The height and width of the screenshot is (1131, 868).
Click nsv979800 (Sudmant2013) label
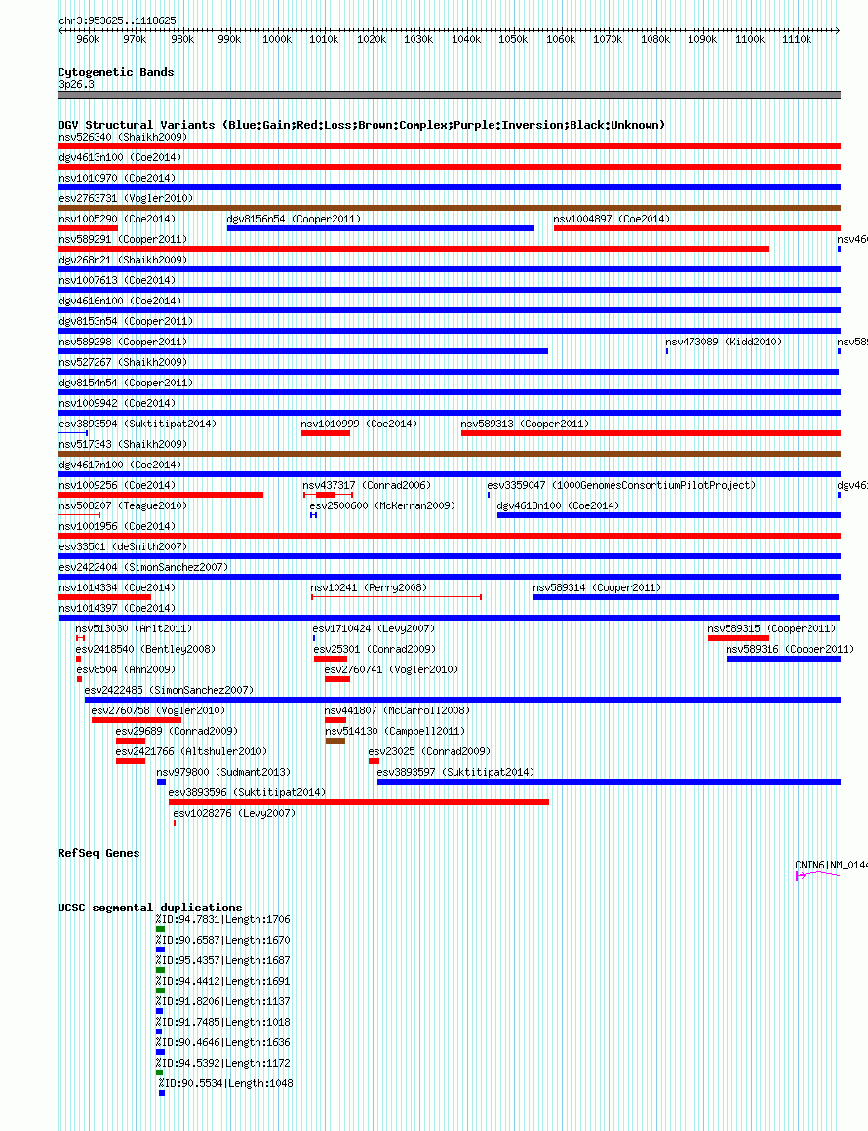(x=223, y=773)
